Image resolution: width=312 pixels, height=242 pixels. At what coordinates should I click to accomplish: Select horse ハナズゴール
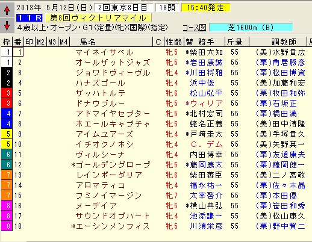(100, 83)
